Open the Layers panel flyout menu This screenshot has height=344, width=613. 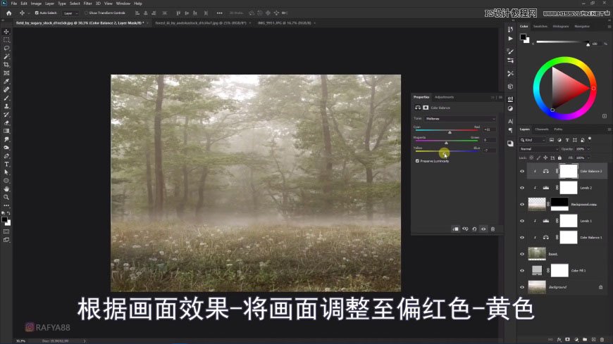(609, 129)
